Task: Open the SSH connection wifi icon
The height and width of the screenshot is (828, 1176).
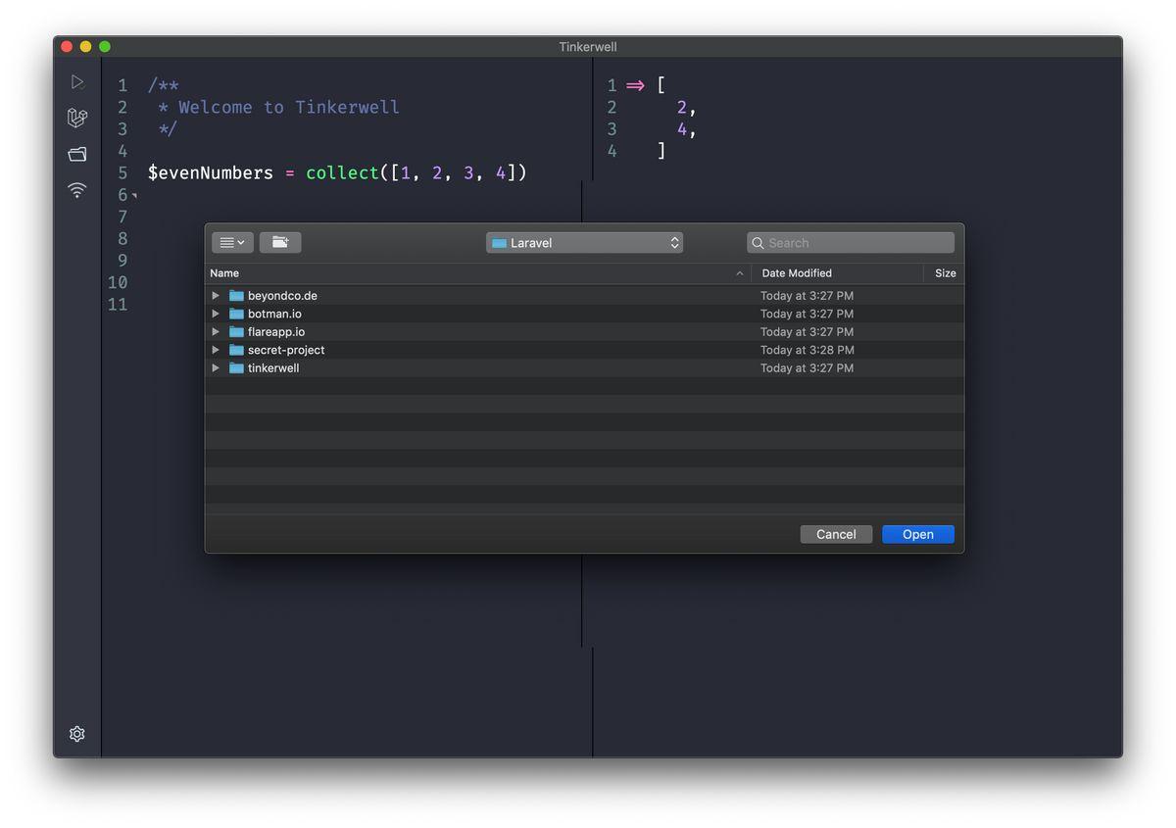Action: pos(77,190)
